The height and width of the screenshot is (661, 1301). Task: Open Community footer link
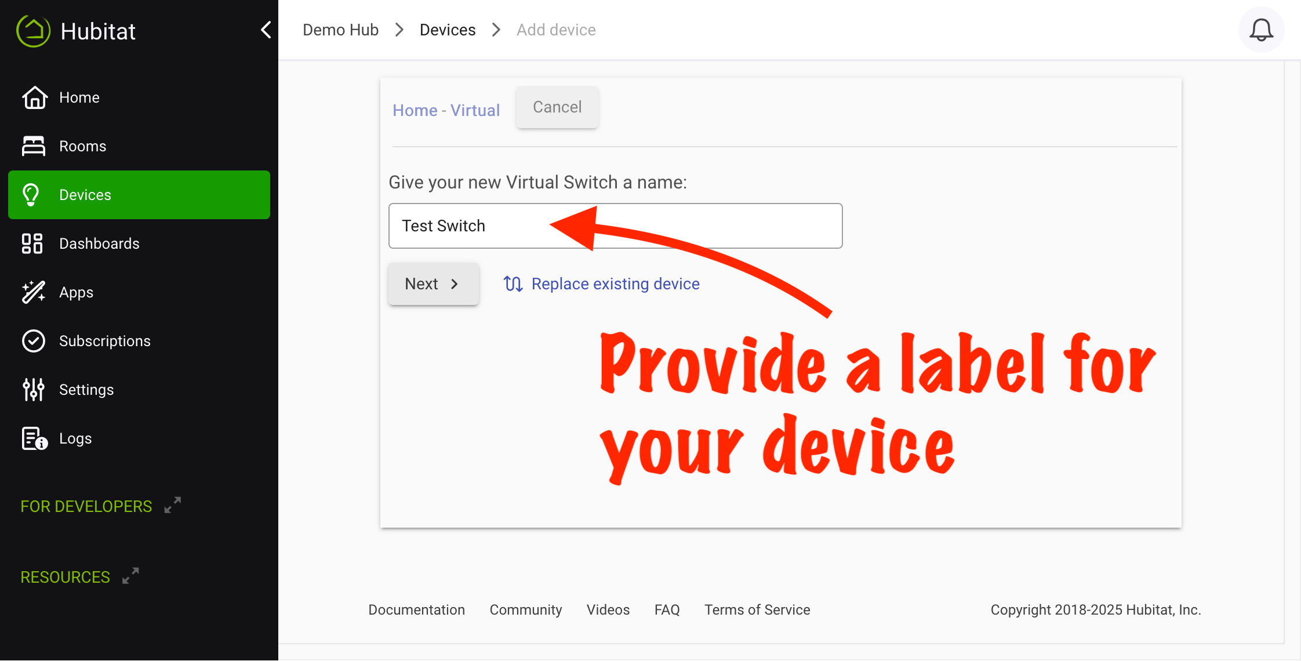point(526,609)
